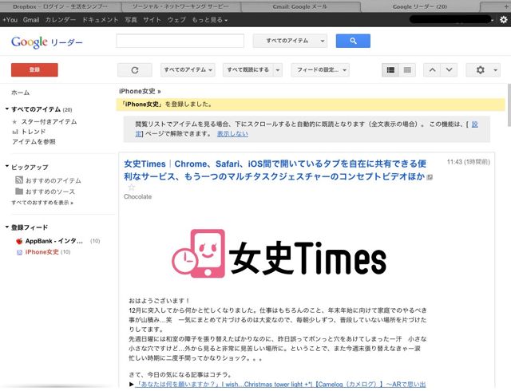
Task: Click the star icon beside スター付きアイテム
Action: point(14,122)
